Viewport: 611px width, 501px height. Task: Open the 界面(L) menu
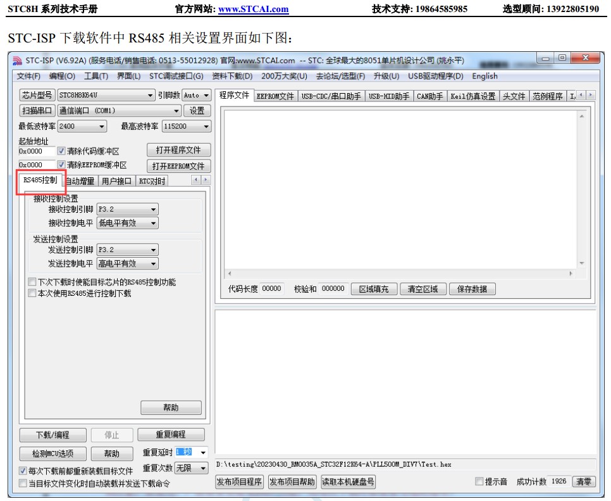tap(128, 76)
